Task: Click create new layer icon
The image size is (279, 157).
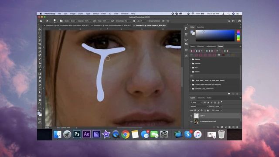Action: 233,127
